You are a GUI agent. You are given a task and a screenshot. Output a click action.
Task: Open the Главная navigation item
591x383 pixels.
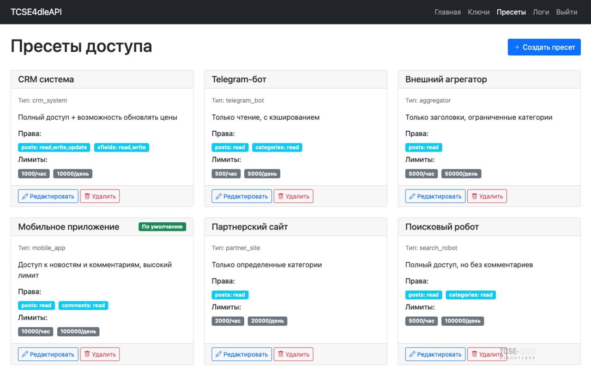coord(447,12)
